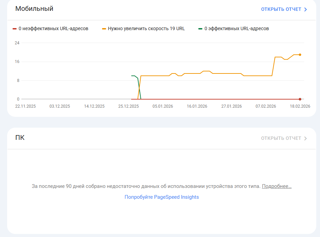The height and width of the screenshot is (237, 320).
Task: Select the legend text "Нужно увеличить скорость 19 URL"
Action: tap(146, 29)
